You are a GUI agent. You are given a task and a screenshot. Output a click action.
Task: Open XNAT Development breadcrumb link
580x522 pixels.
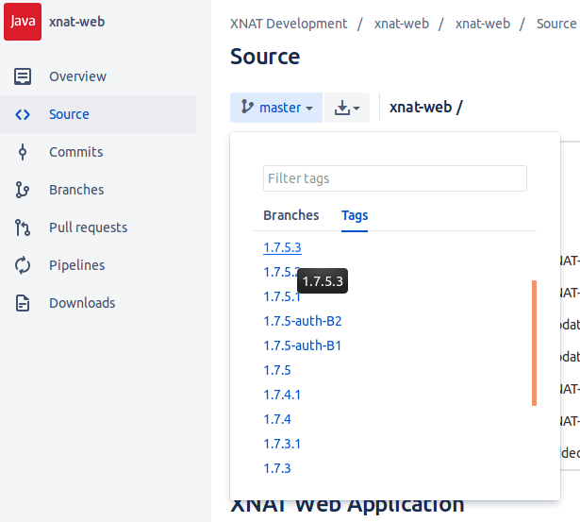point(289,24)
